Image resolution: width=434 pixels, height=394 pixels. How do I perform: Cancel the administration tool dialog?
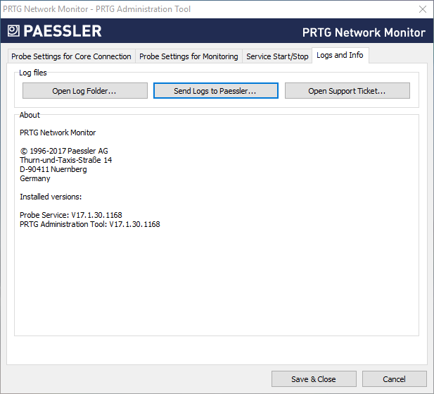pos(394,378)
